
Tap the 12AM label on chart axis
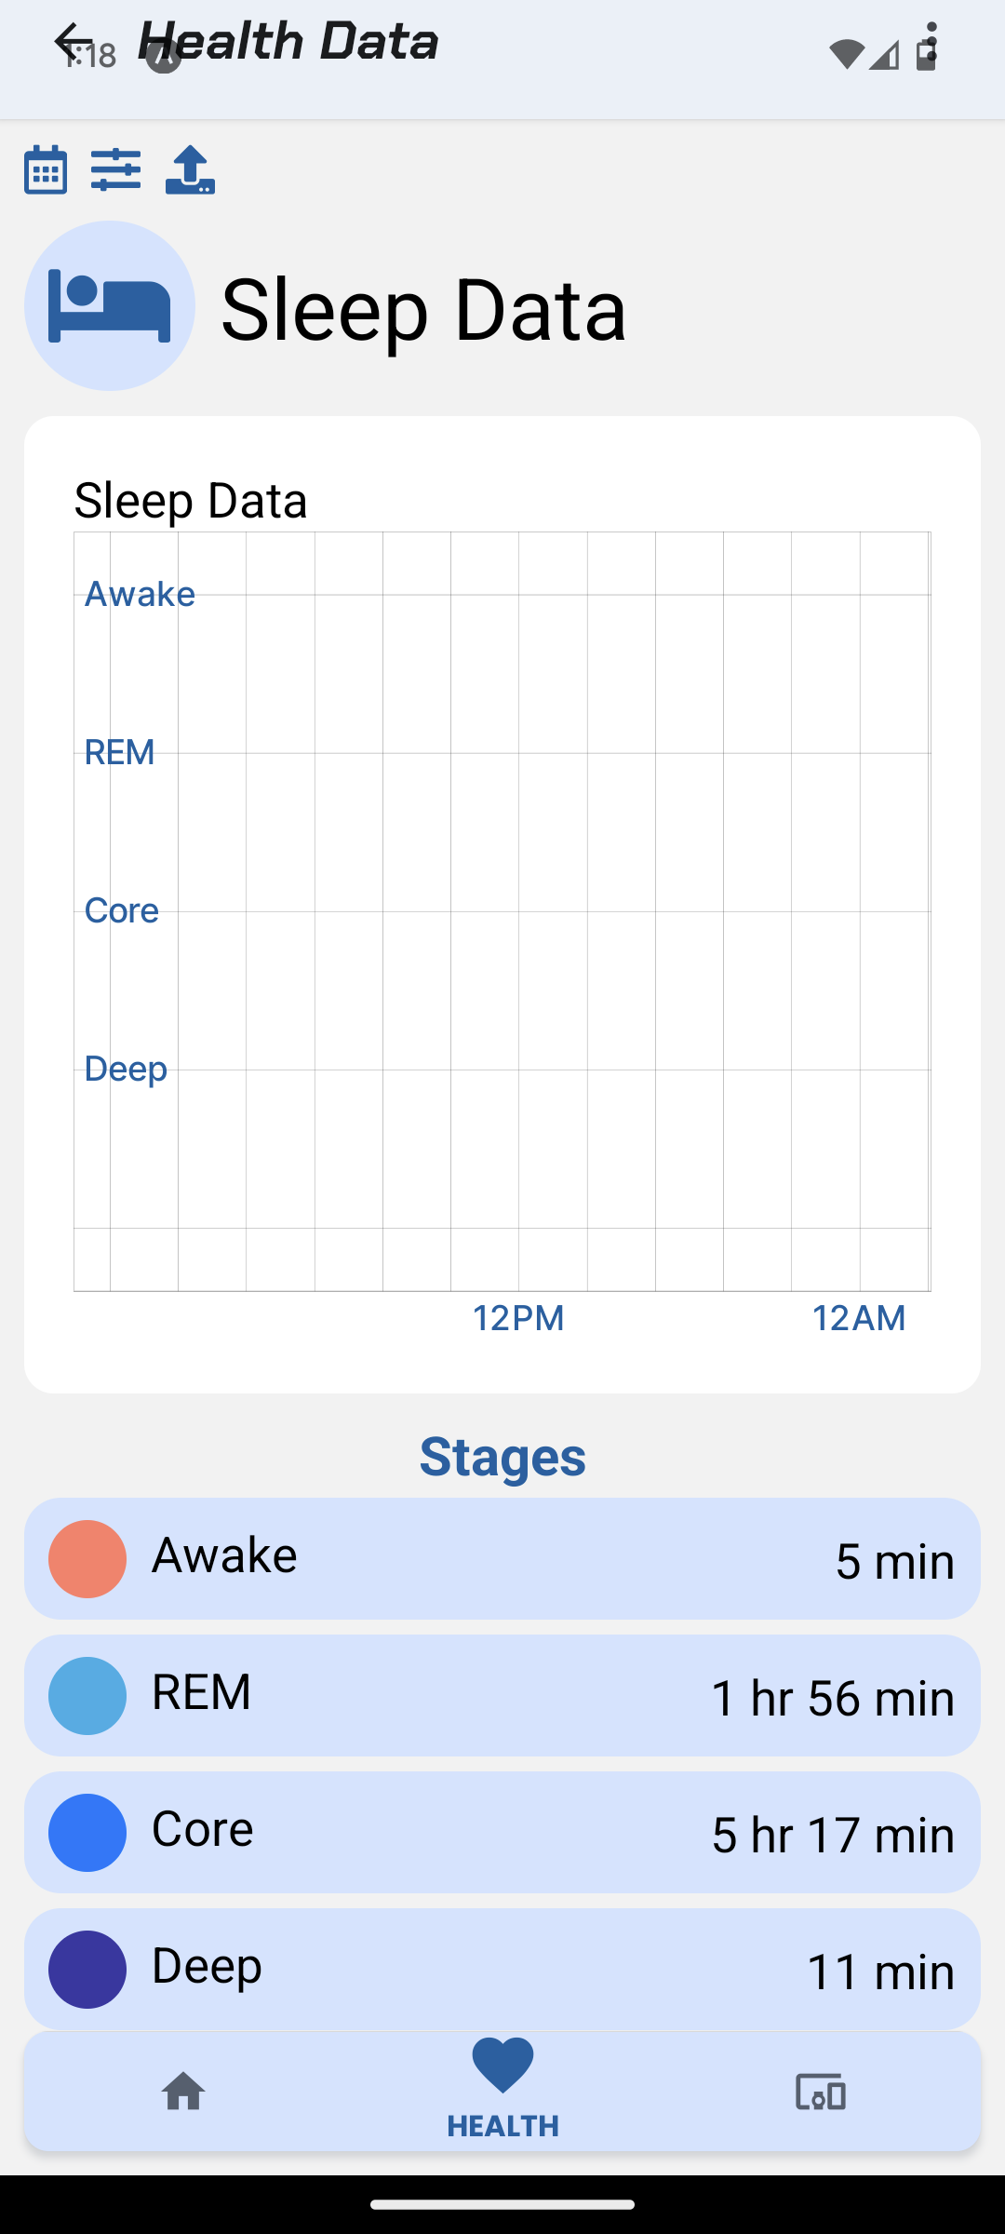click(859, 1318)
